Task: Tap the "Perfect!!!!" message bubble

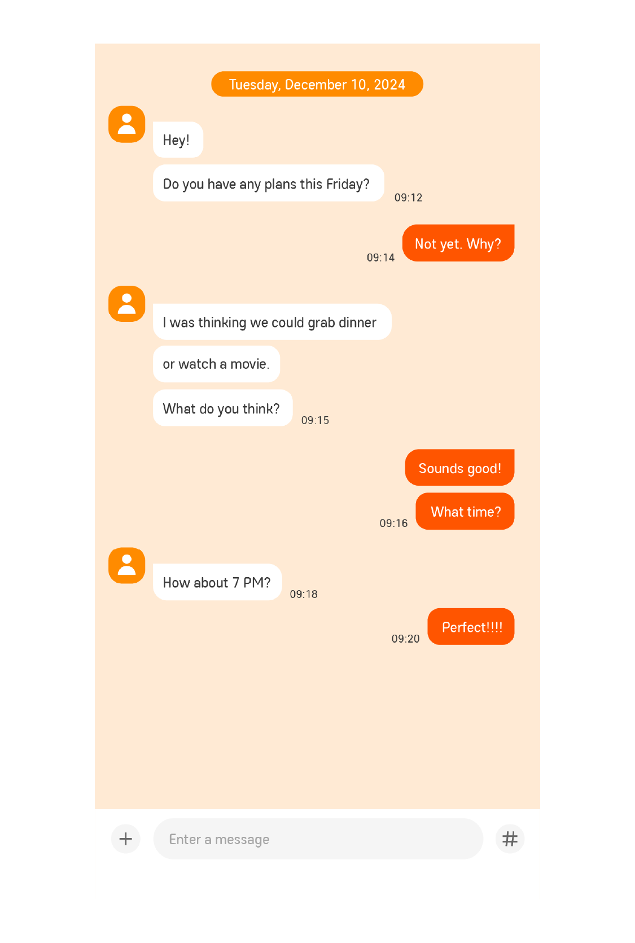Action: pyautogui.click(x=471, y=626)
